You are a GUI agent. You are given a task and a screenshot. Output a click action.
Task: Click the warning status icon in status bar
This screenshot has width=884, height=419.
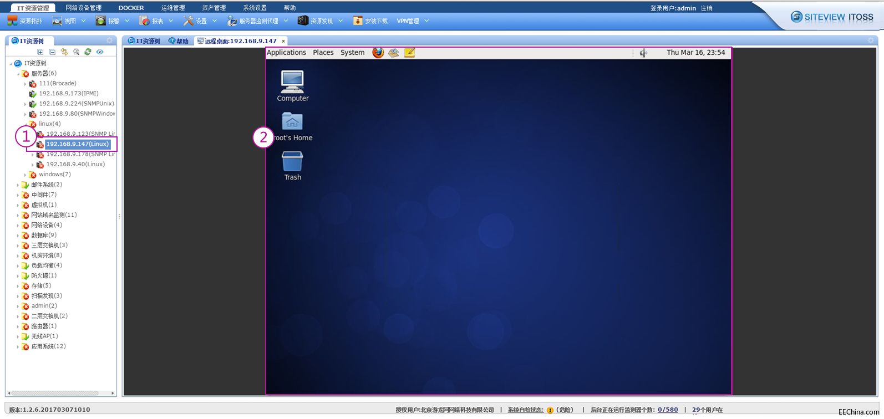[x=550, y=410]
